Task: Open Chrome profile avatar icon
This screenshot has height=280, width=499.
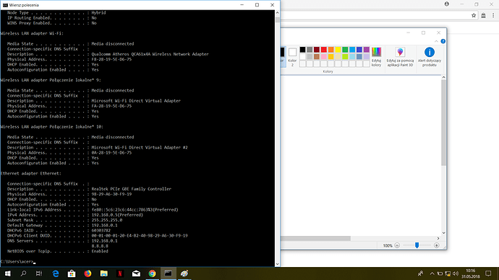Action: tap(447, 4)
